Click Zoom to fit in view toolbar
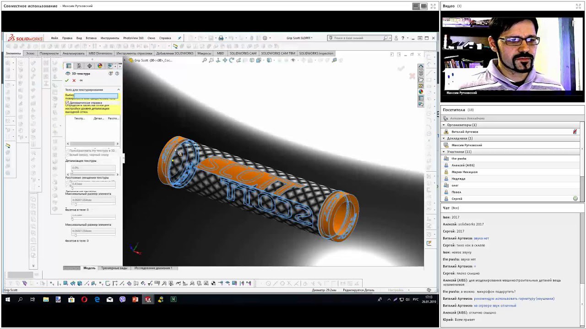Screen dimensions: 586x329 coord(204,60)
